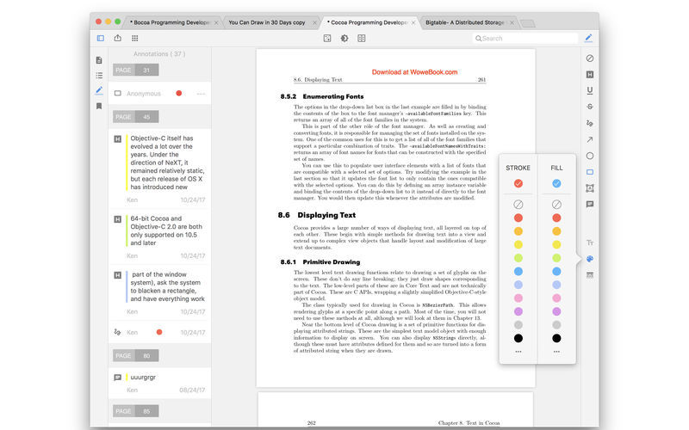Open the font text-size icon
Viewport: 689px width, 430px height.
(590, 243)
